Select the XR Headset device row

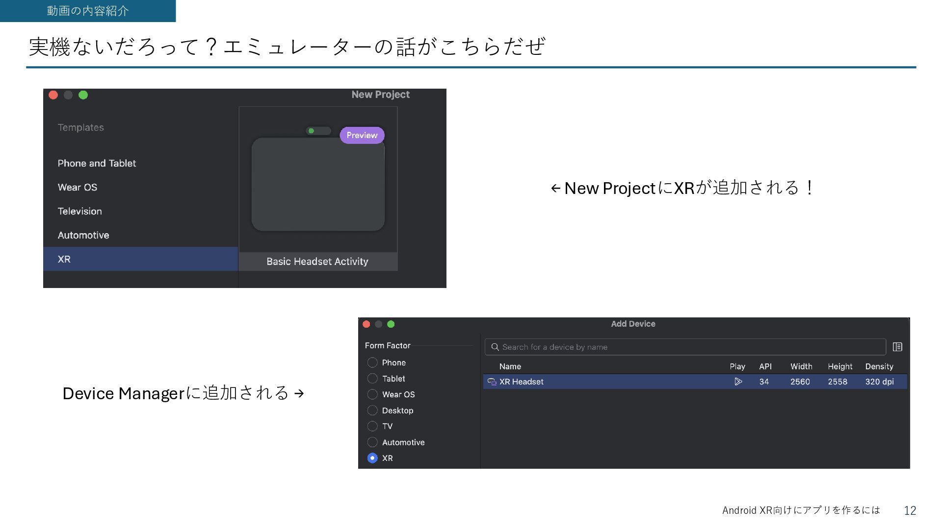695,382
